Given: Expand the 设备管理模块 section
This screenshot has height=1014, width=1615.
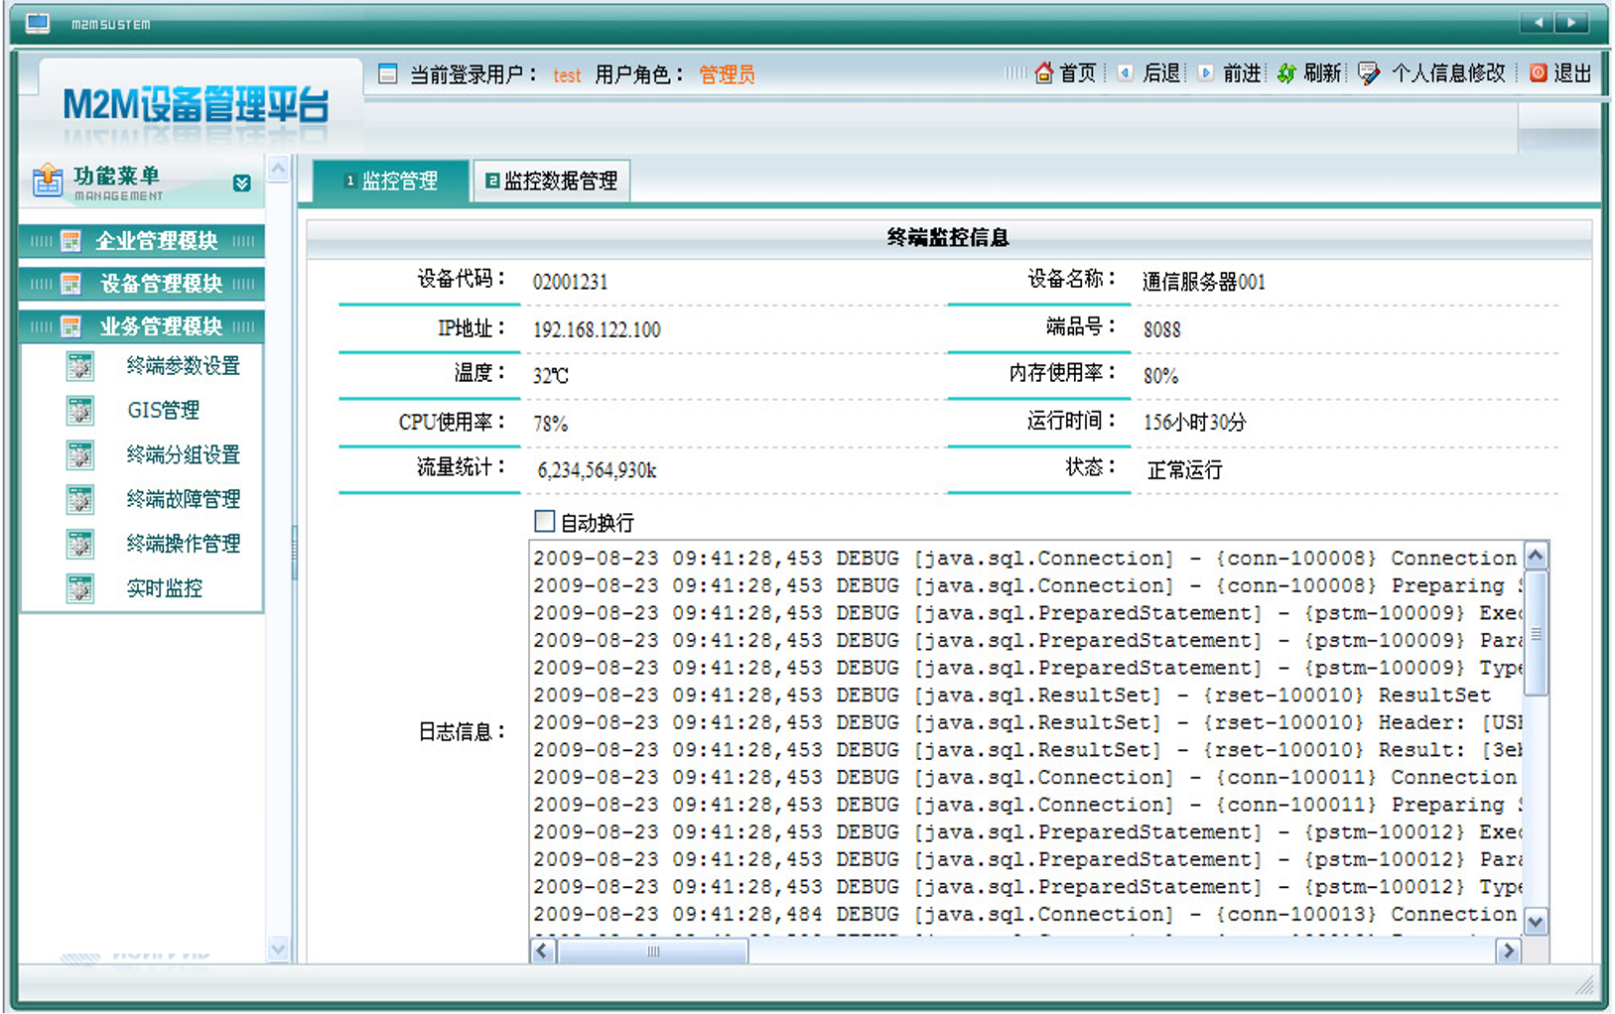Looking at the screenshot, I should click(142, 284).
